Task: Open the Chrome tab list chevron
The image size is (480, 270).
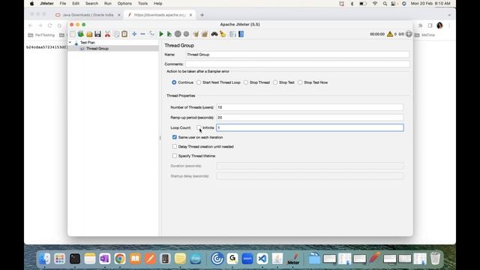Action: [449, 15]
